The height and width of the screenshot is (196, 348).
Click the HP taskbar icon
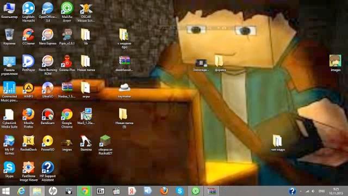(x=53, y=191)
